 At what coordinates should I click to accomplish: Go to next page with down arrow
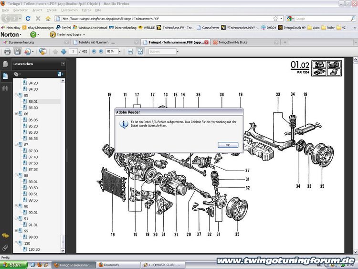tap(63, 51)
